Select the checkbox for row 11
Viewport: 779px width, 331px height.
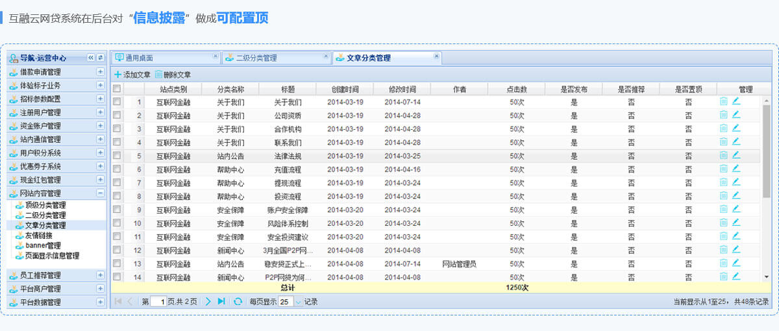117,236
